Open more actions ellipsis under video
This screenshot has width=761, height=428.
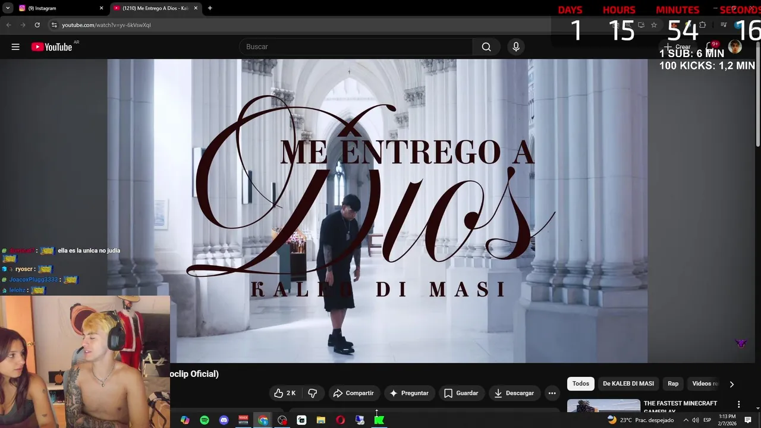[x=552, y=393]
